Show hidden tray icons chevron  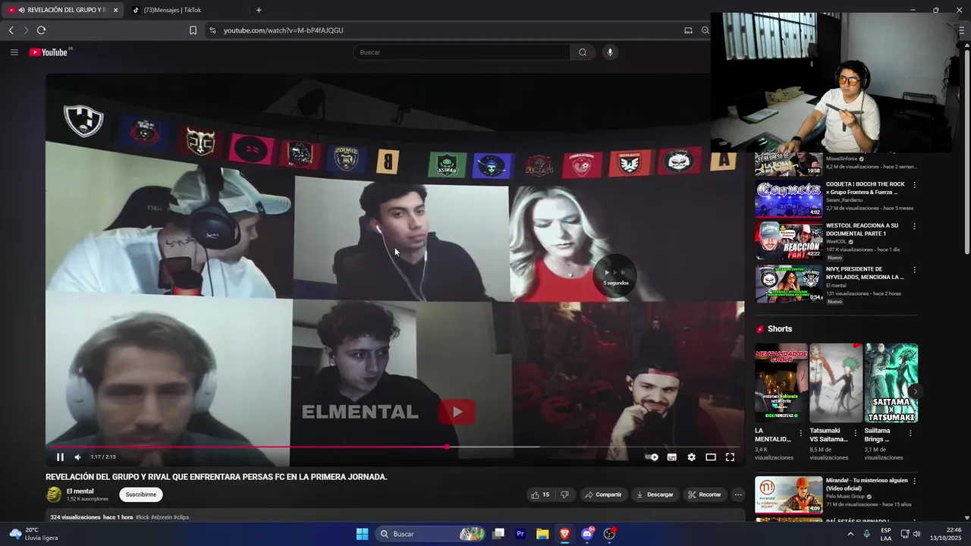850,534
